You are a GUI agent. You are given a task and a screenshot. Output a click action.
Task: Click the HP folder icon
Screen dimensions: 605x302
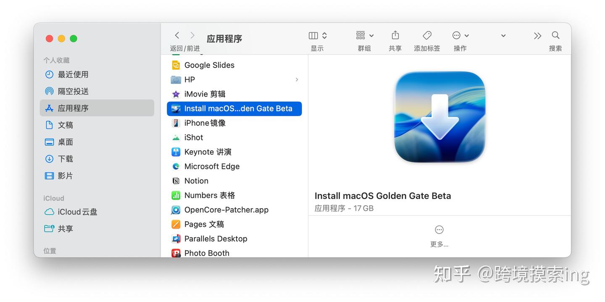click(x=176, y=79)
